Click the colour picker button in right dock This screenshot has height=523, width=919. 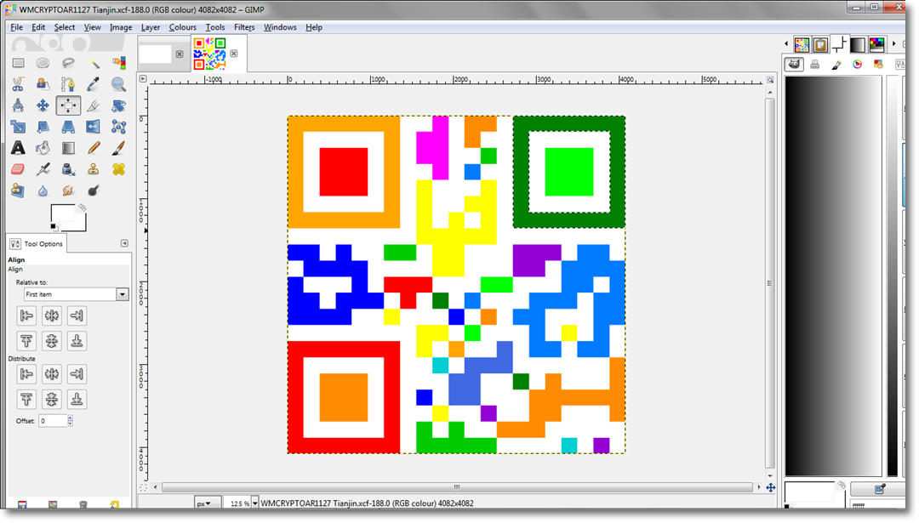(879, 488)
